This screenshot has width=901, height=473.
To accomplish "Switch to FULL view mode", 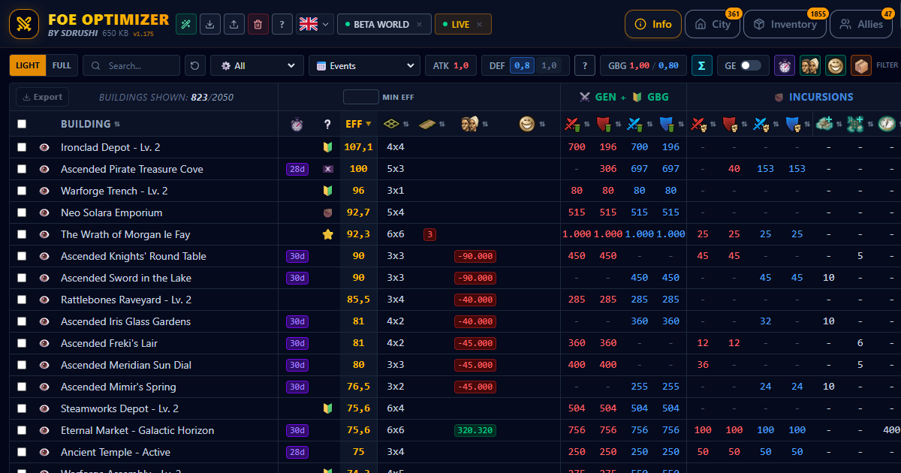I will click(62, 65).
